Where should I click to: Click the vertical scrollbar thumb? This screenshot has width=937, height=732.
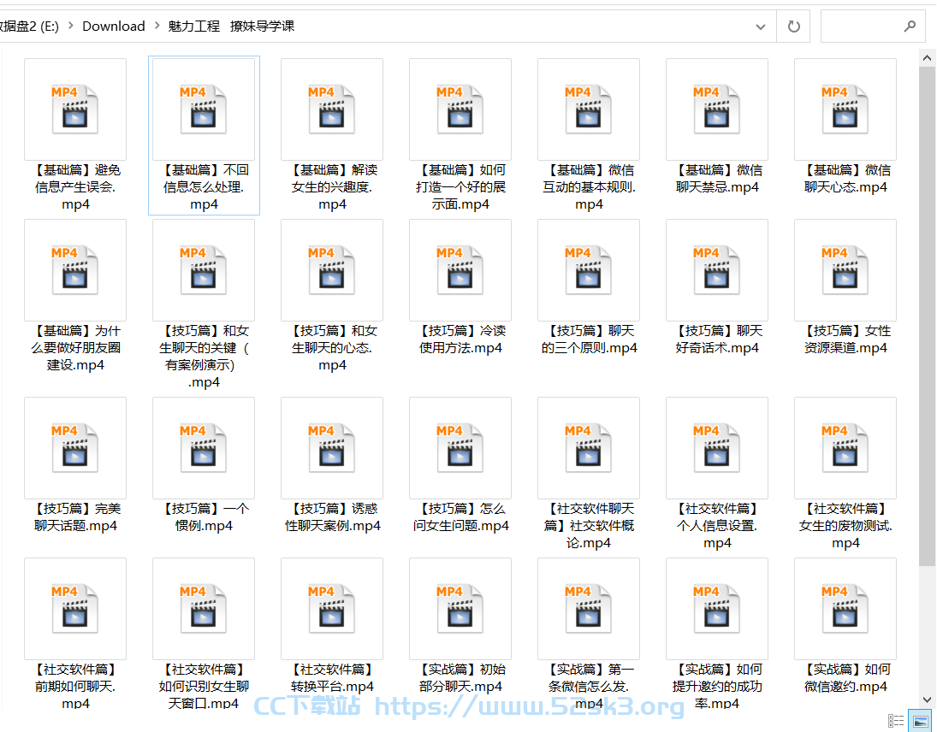927,316
